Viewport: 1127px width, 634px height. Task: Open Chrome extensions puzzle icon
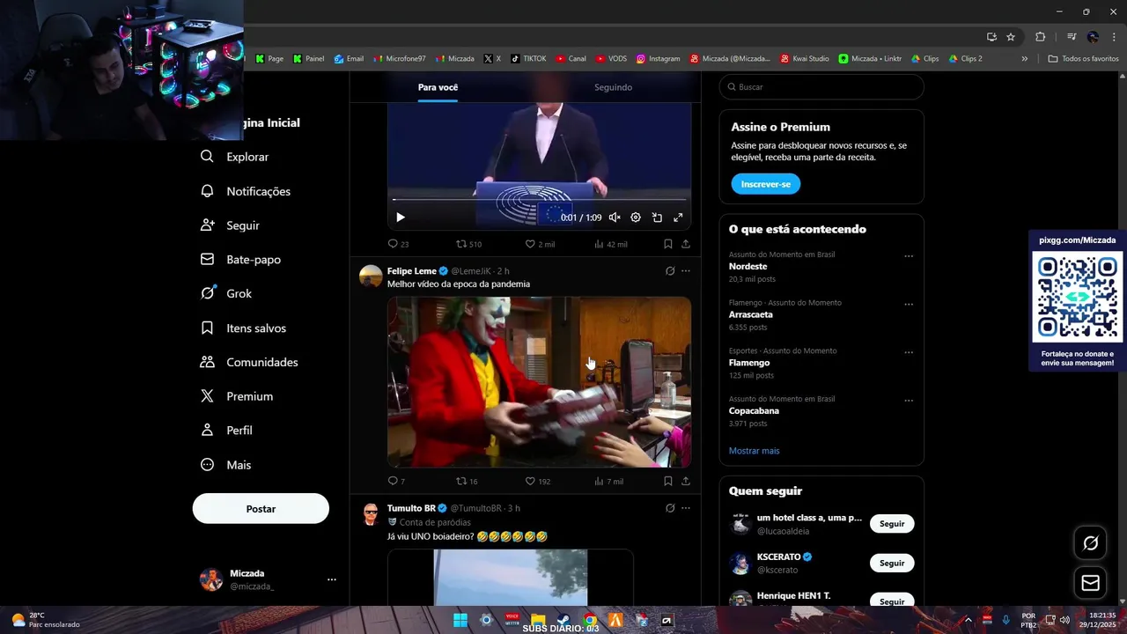[x=1040, y=37]
